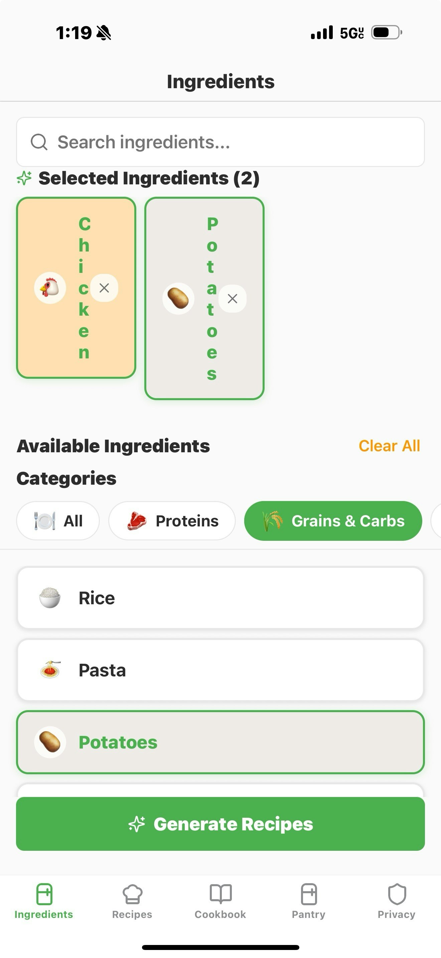
Task: Focus the Search ingredients field
Action: point(220,142)
